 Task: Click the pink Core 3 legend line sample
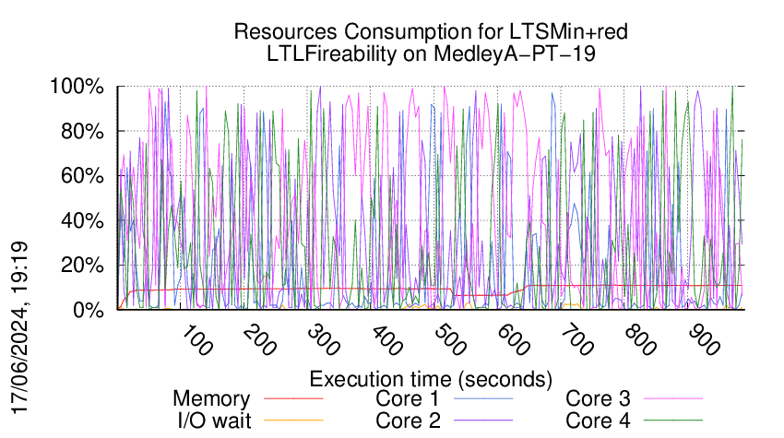pos(673,399)
